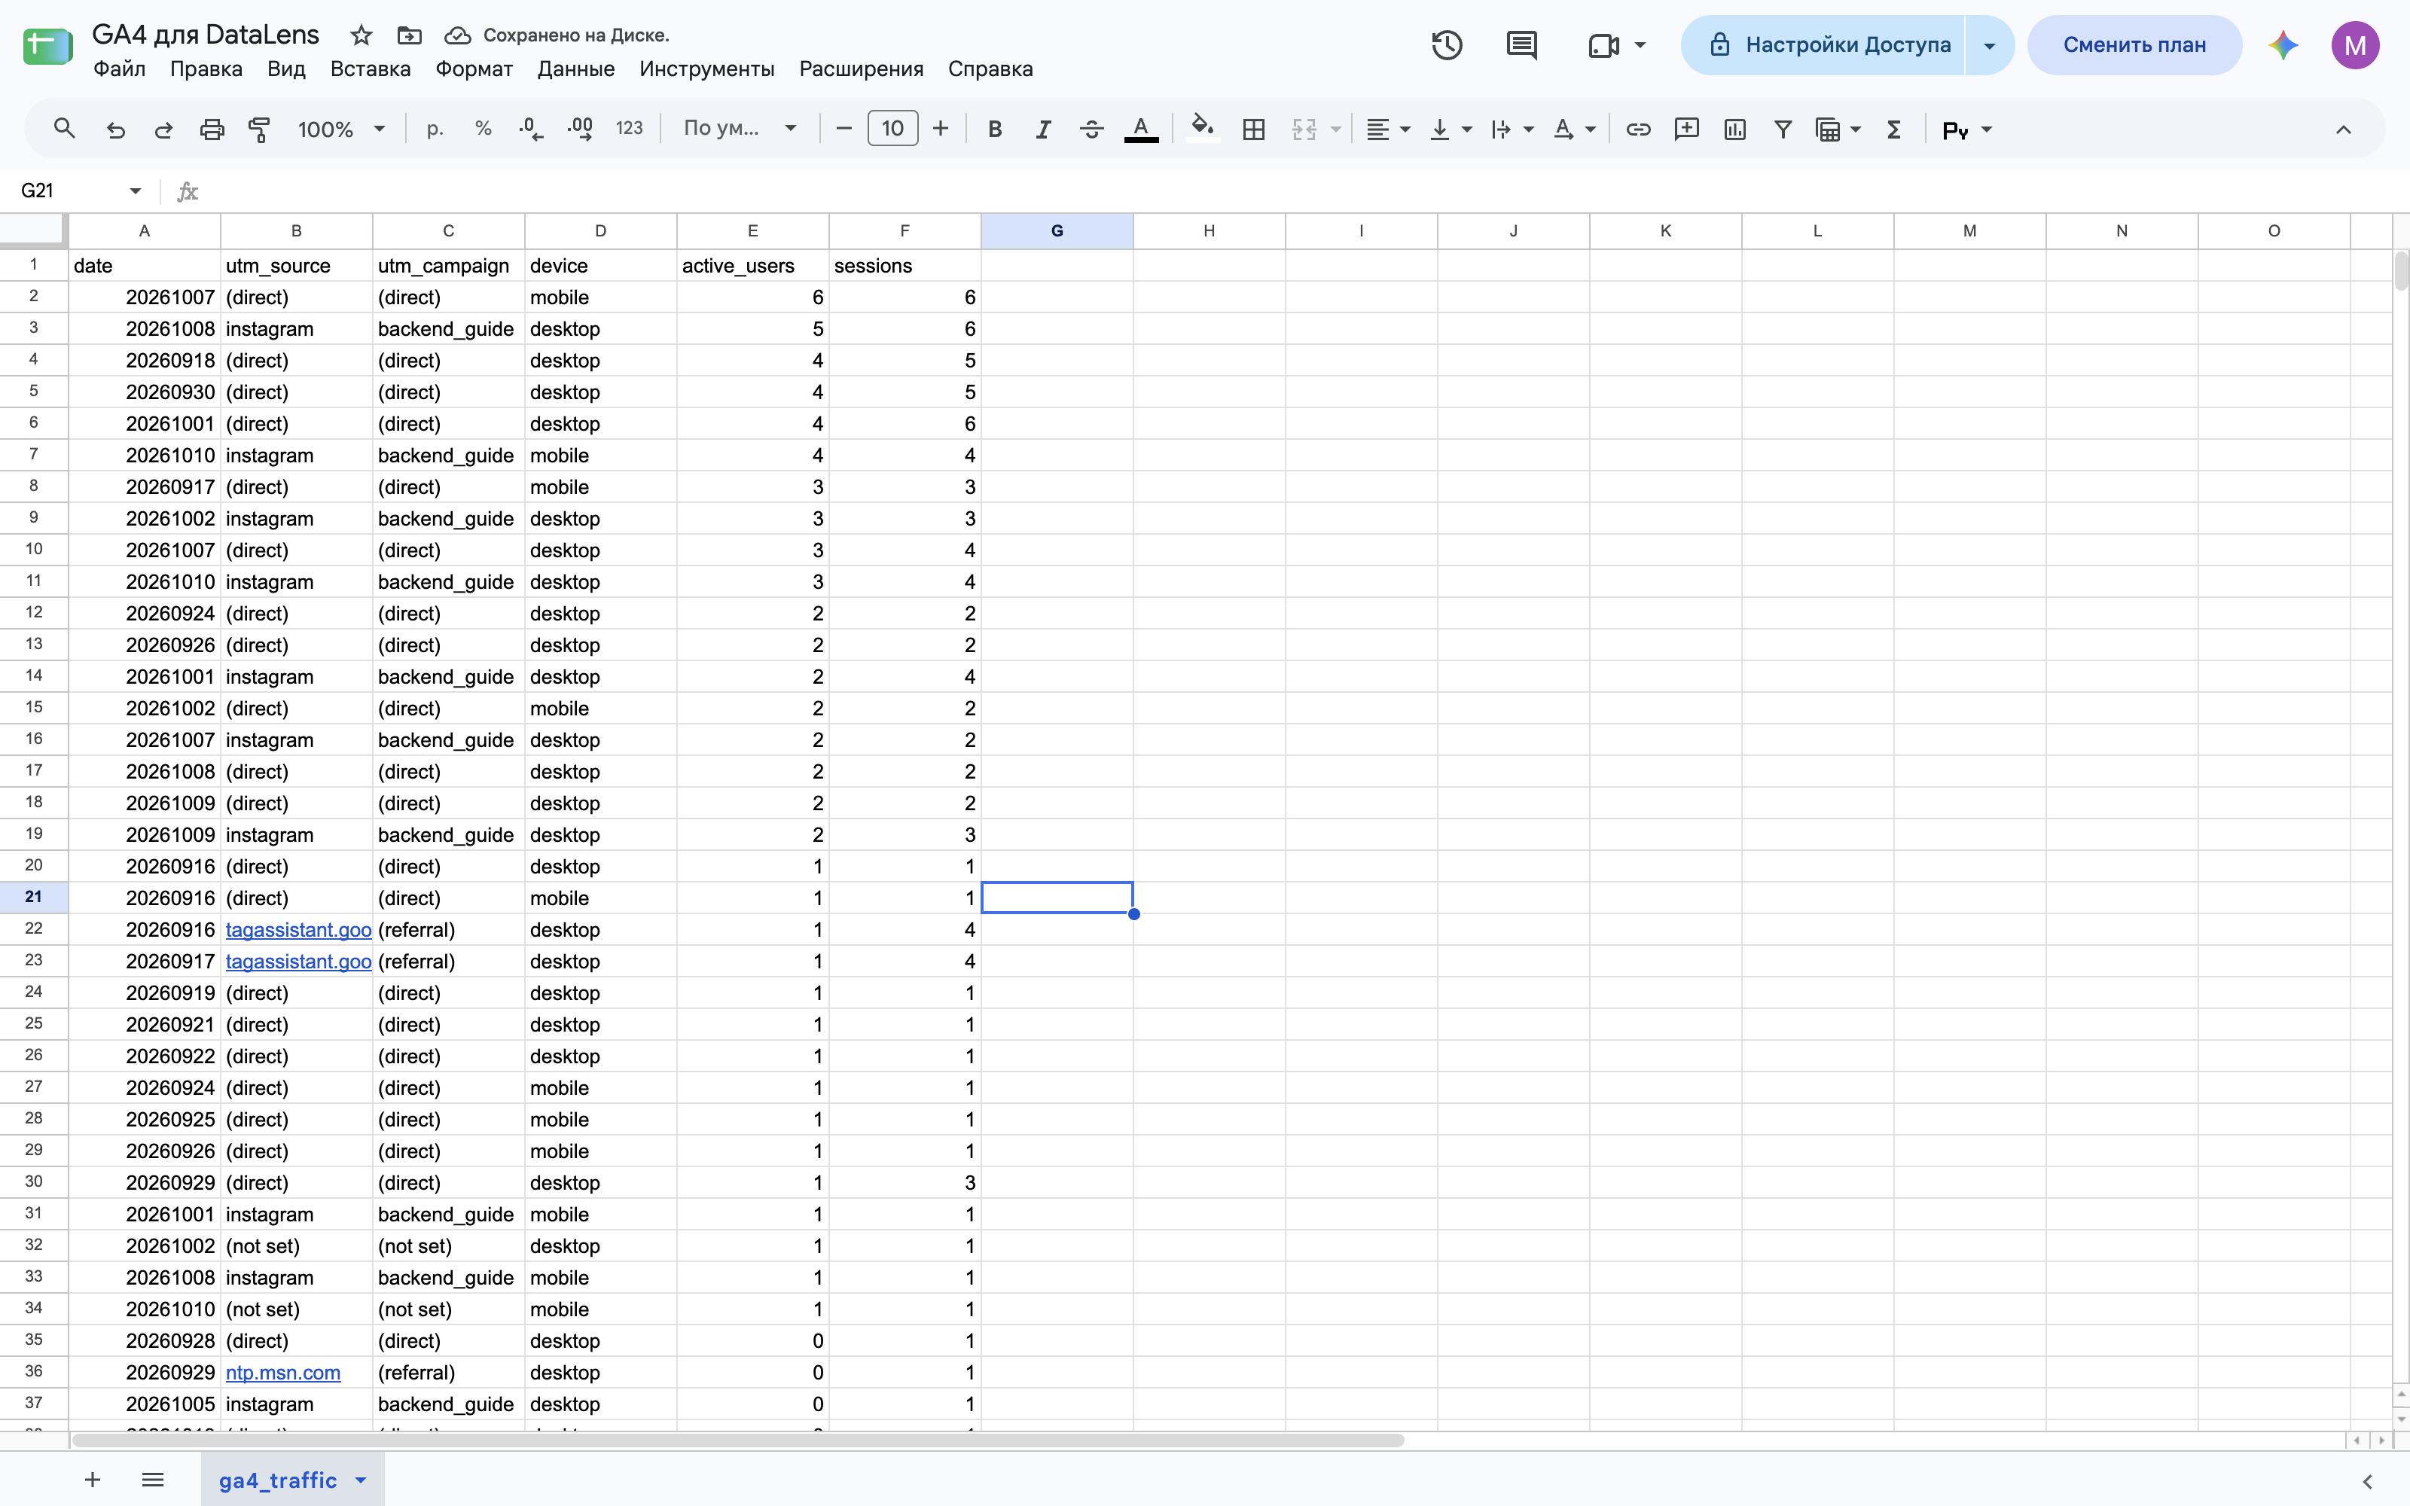Open the Расширения menu

pos(862,69)
